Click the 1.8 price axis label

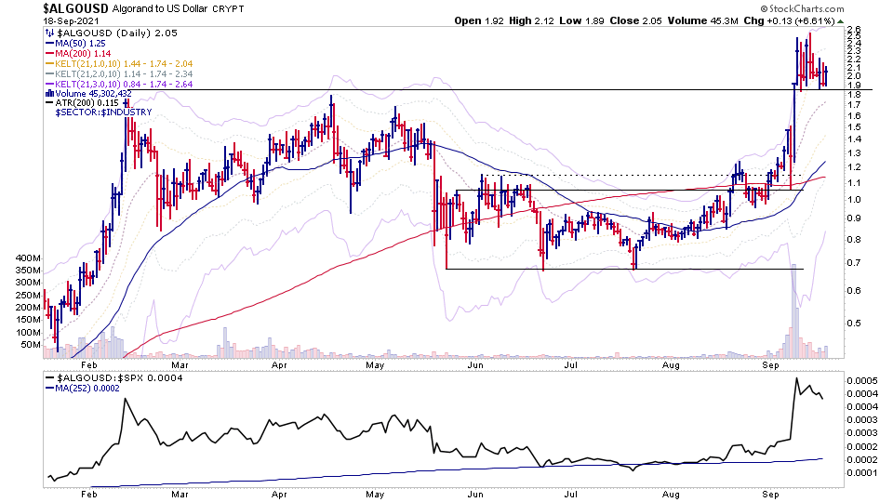coord(854,96)
